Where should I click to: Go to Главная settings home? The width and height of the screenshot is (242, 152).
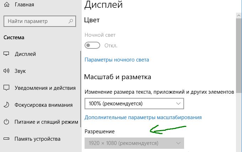(25, 5)
